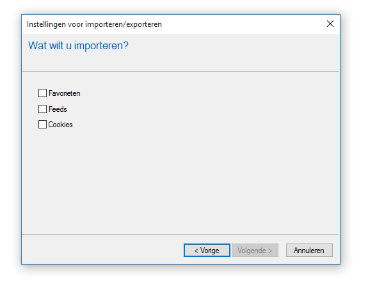Click the separator line under the heading
This screenshot has width=368, height=294.
[180, 72]
